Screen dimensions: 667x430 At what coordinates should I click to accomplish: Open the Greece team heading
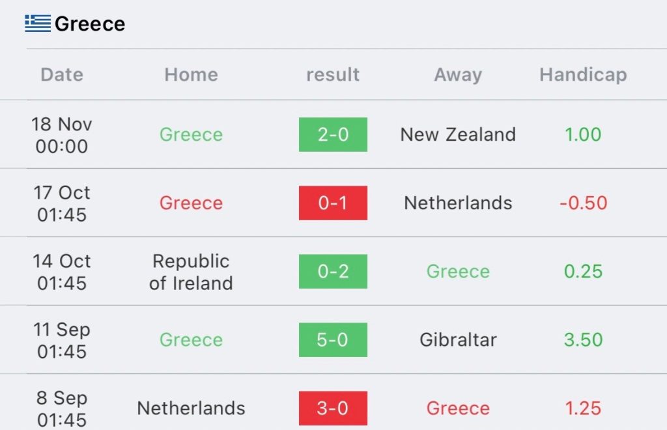click(90, 24)
